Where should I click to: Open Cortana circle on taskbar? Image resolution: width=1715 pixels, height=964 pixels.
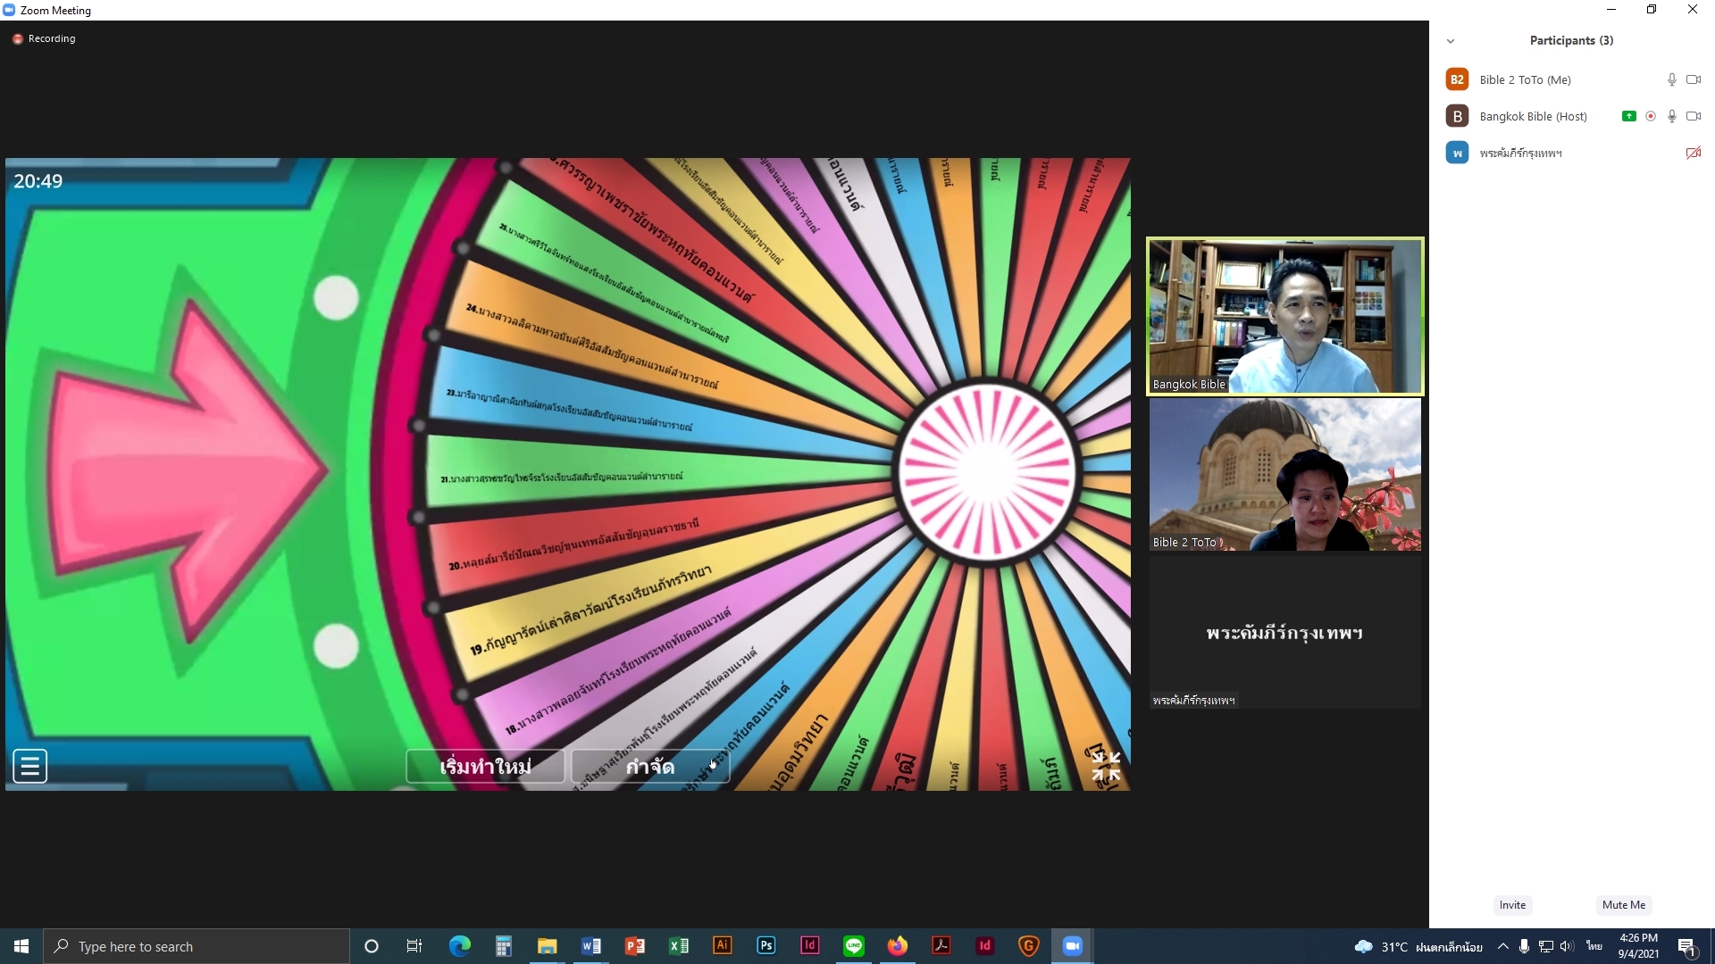point(372,946)
